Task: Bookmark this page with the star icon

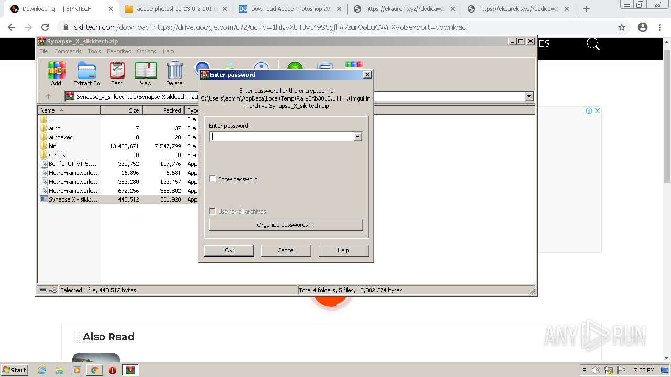Action: [622, 27]
